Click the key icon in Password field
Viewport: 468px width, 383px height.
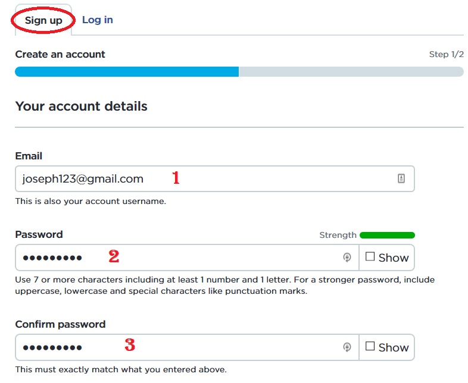coord(347,258)
